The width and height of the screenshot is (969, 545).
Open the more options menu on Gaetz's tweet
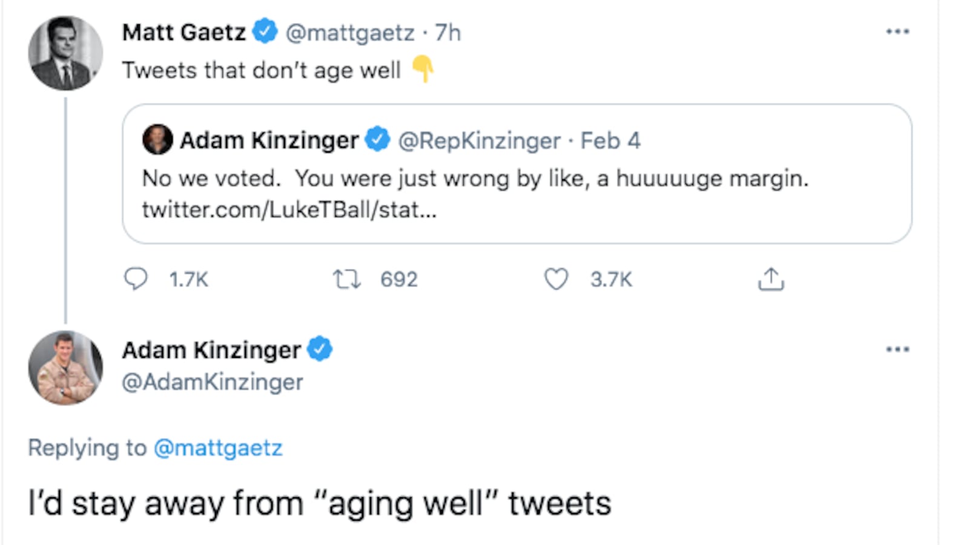pos(897,31)
